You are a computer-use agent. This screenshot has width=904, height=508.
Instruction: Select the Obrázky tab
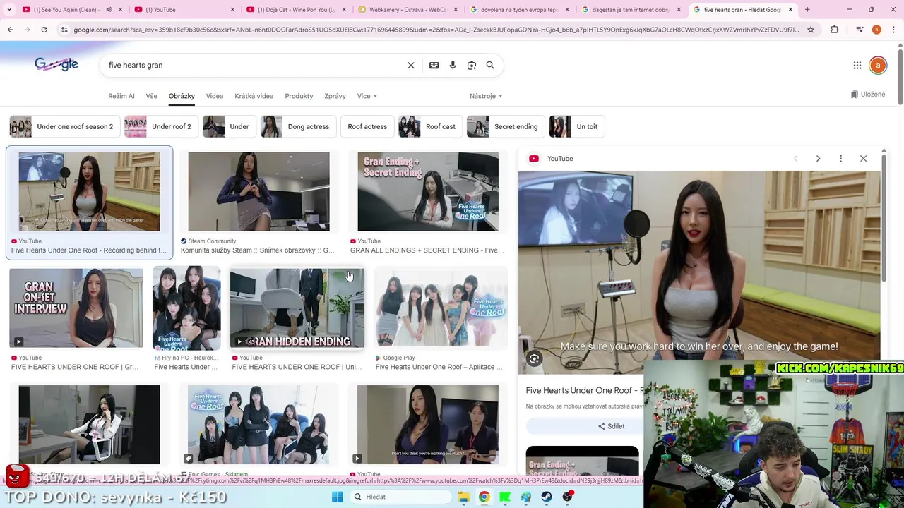[x=182, y=96]
